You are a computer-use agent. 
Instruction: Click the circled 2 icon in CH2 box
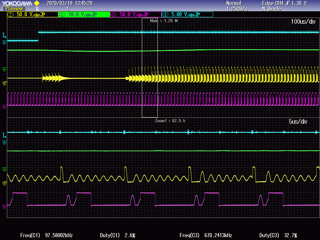[62, 14]
